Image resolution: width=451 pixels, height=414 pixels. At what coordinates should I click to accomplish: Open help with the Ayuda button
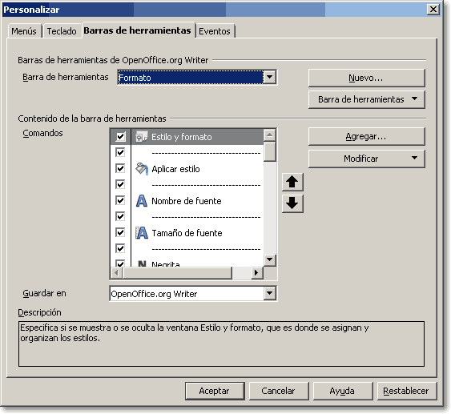click(343, 391)
